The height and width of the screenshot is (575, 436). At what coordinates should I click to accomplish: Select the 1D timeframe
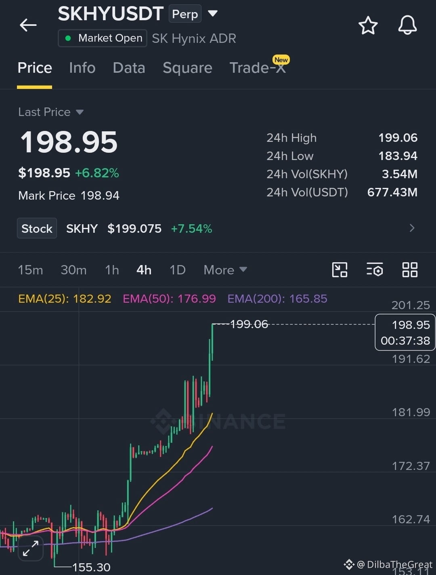pyautogui.click(x=177, y=270)
